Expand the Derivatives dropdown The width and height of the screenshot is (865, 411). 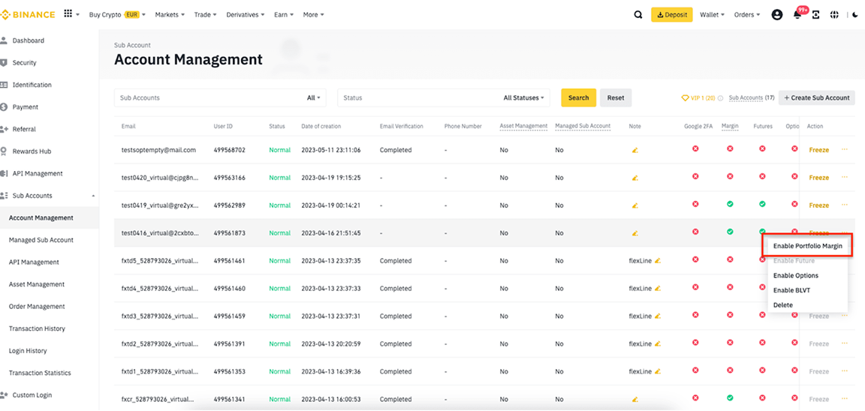click(x=246, y=15)
